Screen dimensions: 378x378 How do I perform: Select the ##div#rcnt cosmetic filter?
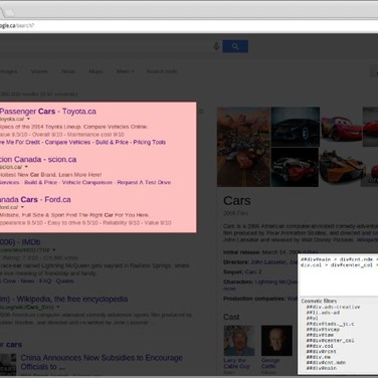[321, 351]
